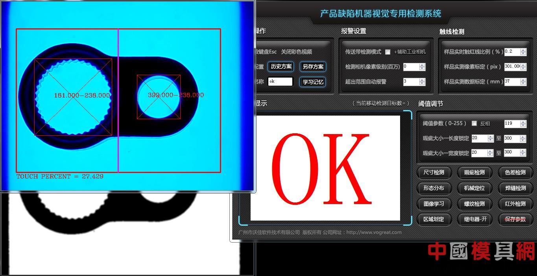Activate the 红外检测 infrared inspection
The image size is (537, 276).
click(515, 204)
